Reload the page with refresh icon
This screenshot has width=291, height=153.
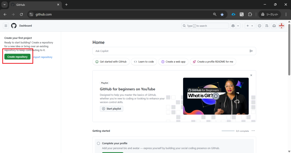pos(21,14)
